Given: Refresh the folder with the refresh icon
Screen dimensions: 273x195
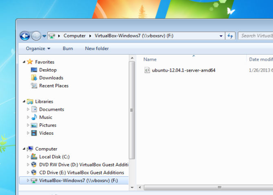Looking at the screenshot, I should coord(230,36).
